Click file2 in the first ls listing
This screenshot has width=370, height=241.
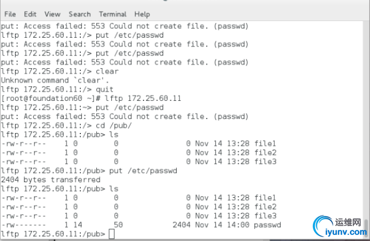(265, 152)
